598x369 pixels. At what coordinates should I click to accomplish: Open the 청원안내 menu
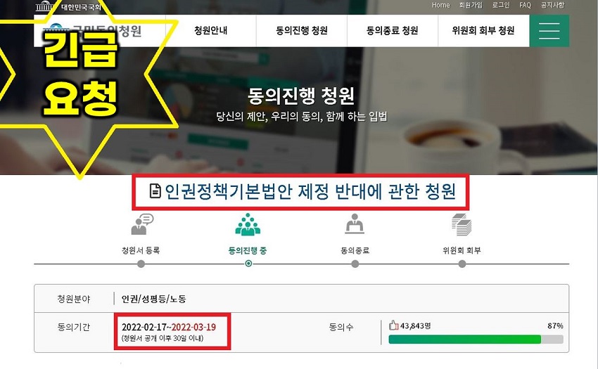[211, 31]
